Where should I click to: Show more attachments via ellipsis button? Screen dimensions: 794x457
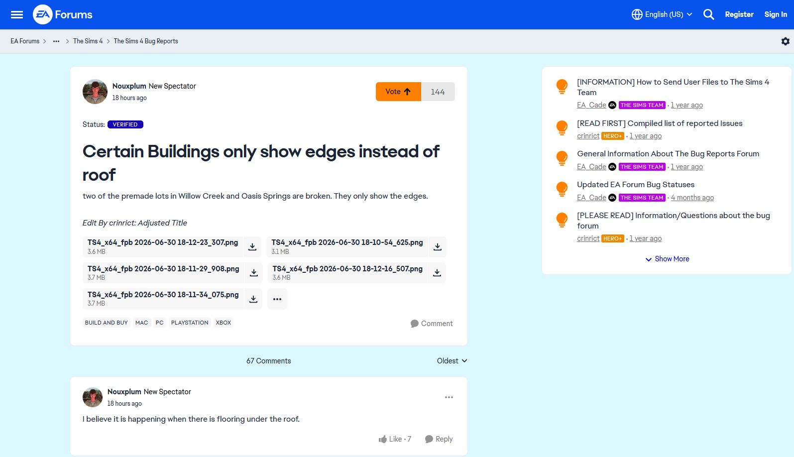tap(277, 299)
